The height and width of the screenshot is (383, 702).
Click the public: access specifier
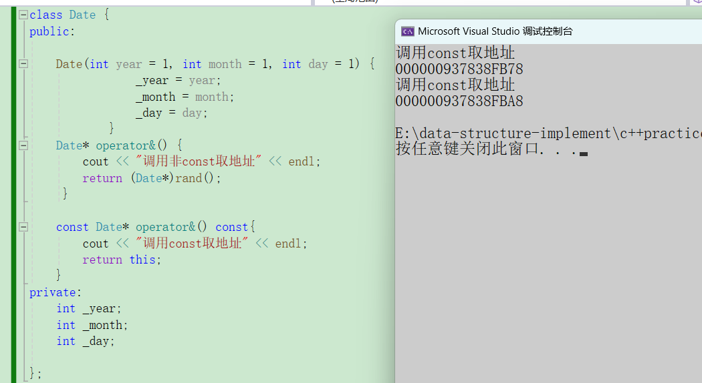coord(52,32)
